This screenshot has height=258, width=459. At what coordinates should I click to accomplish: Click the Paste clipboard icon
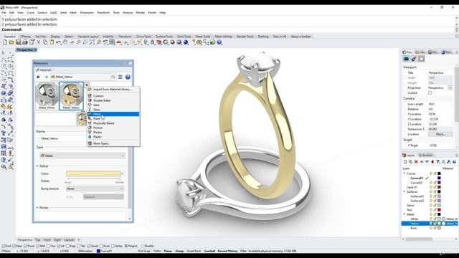pyautogui.click(x=52, y=42)
